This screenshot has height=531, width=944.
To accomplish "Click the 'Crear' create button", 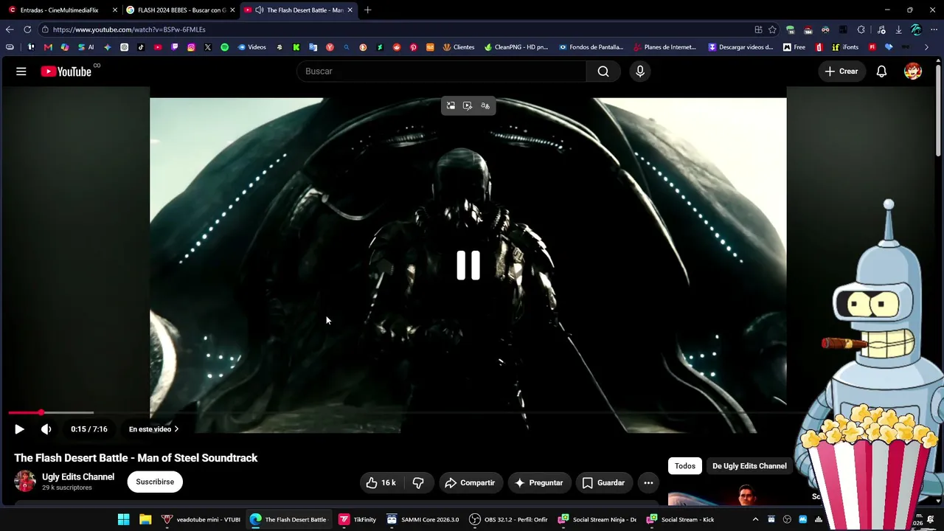I will 841,72.
